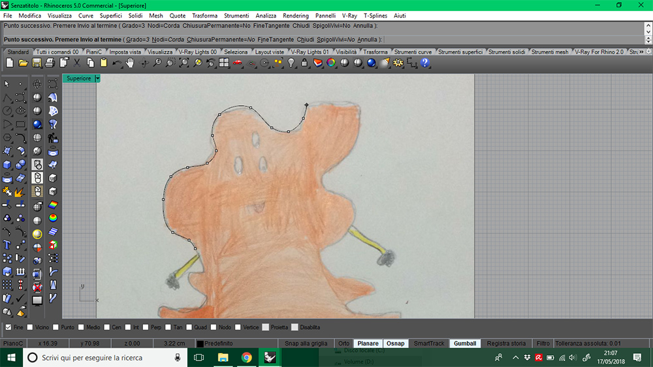This screenshot has height=367, width=653.
Task: Select the blue rendered sphere display icon
Action: [x=37, y=124]
